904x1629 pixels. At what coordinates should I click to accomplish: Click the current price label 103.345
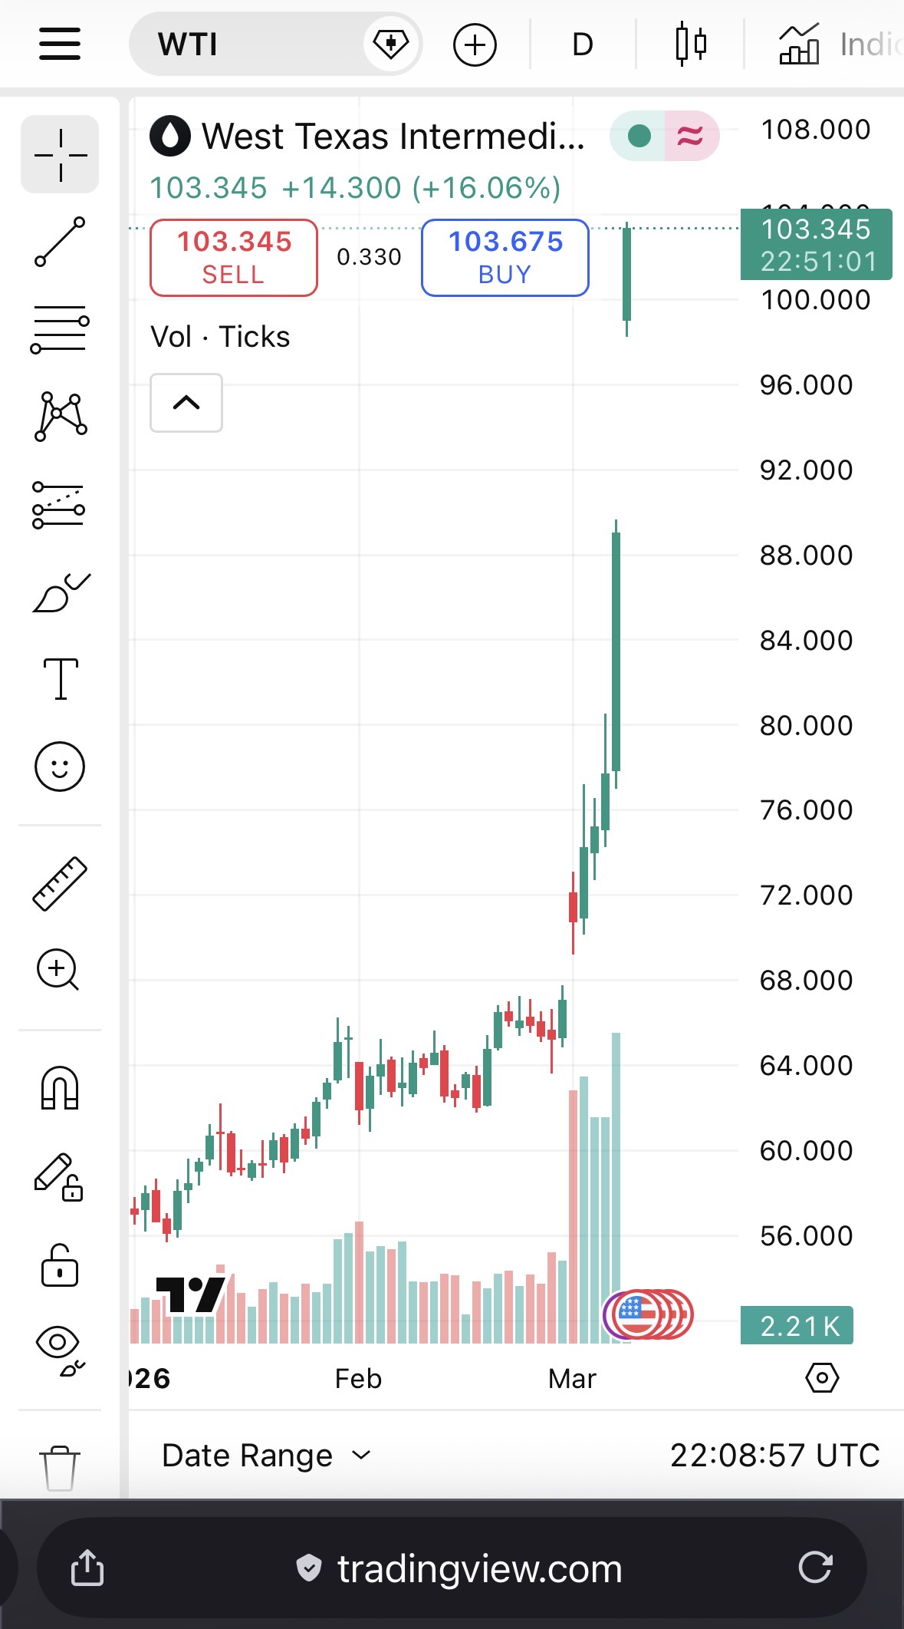pyautogui.click(x=816, y=244)
